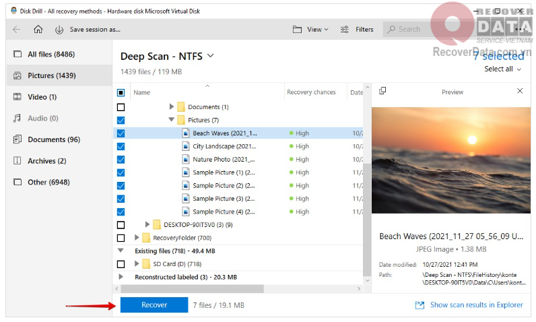
Task: Click Show scan results in Explorer link
Action: (476, 305)
